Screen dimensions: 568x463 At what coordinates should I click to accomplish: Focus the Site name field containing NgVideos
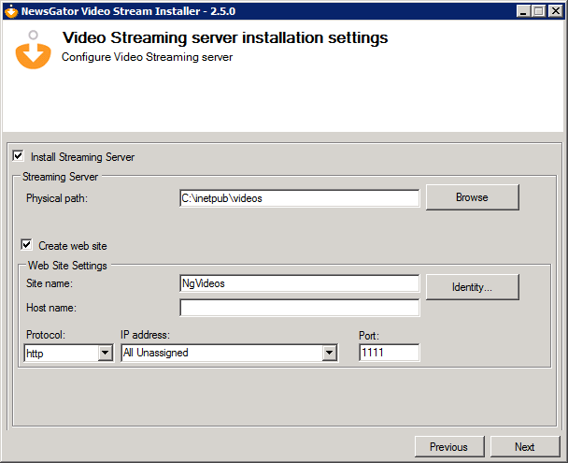tap(299, 282)
